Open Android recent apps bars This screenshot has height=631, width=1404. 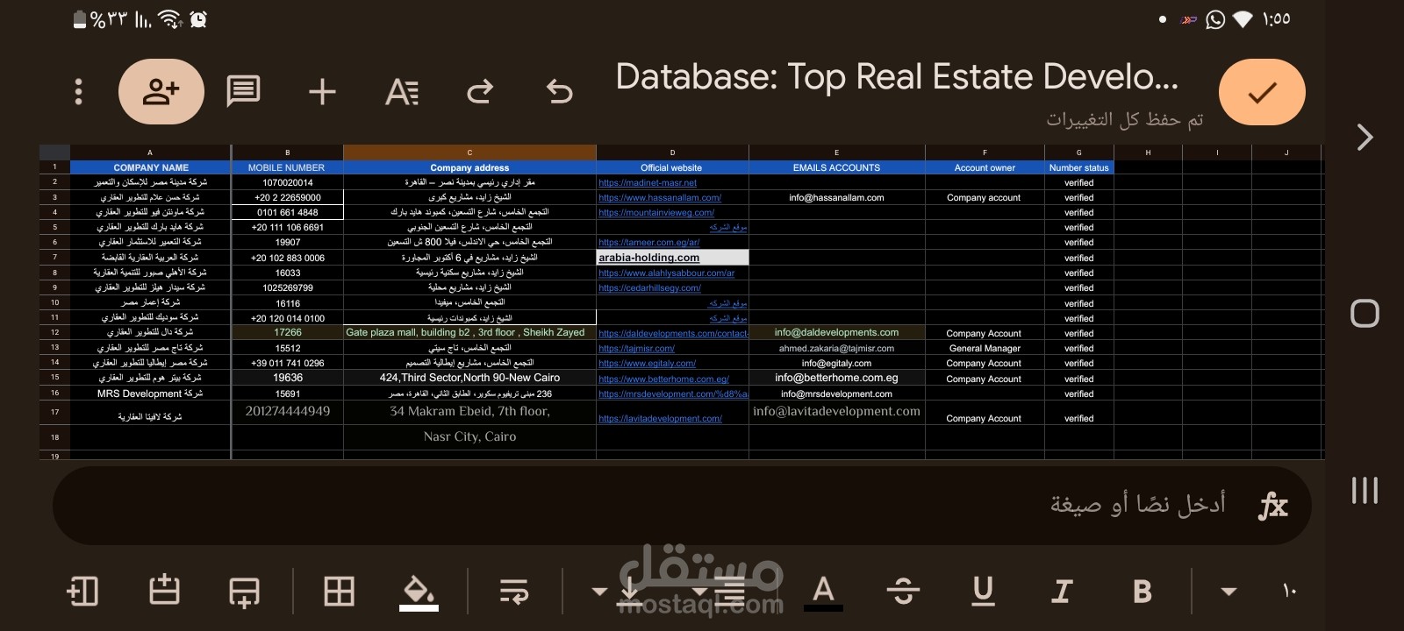[x=1365, y=490]
